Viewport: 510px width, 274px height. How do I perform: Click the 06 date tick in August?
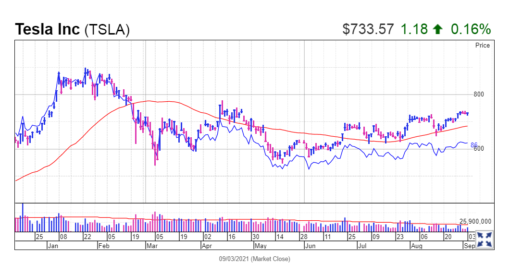424,237
